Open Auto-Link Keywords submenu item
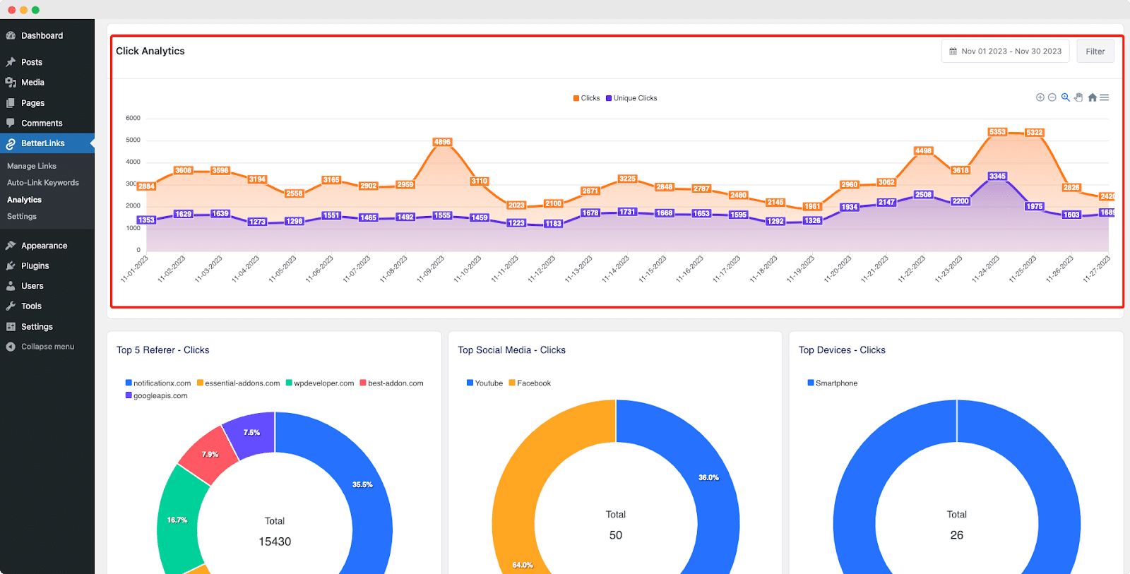Viewport: 1130px width, 574px height. click(x=43, y=183)
